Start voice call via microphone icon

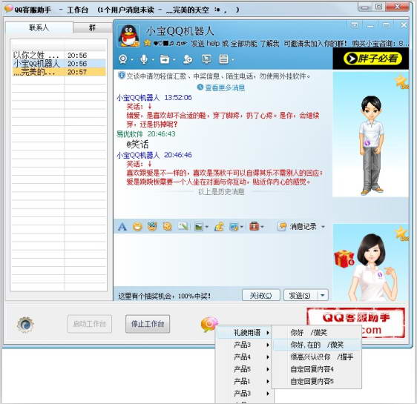pos(144,59)
